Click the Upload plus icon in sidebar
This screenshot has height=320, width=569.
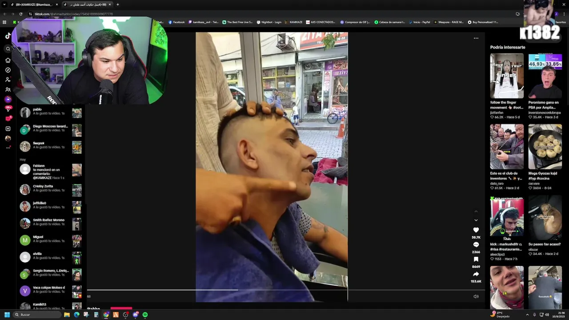pos(8,128)
